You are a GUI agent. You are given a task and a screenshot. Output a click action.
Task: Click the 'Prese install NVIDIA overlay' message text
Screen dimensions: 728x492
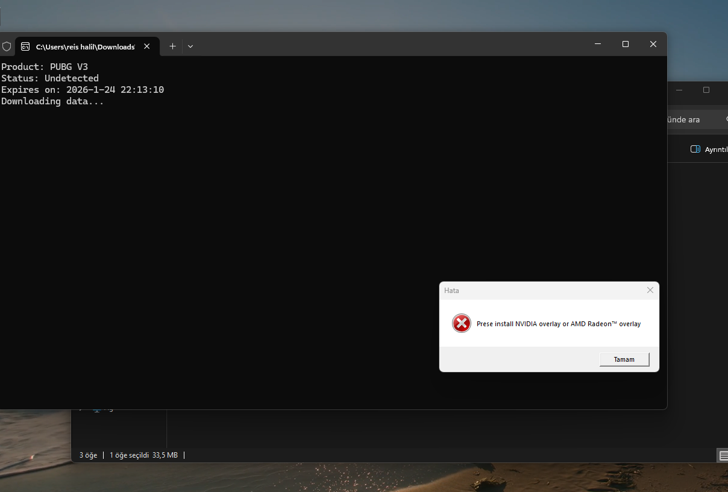[559, 324]
